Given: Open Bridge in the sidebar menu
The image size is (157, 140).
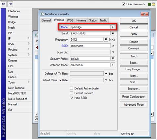Looking at the screenshot, I should click(12, 22).
